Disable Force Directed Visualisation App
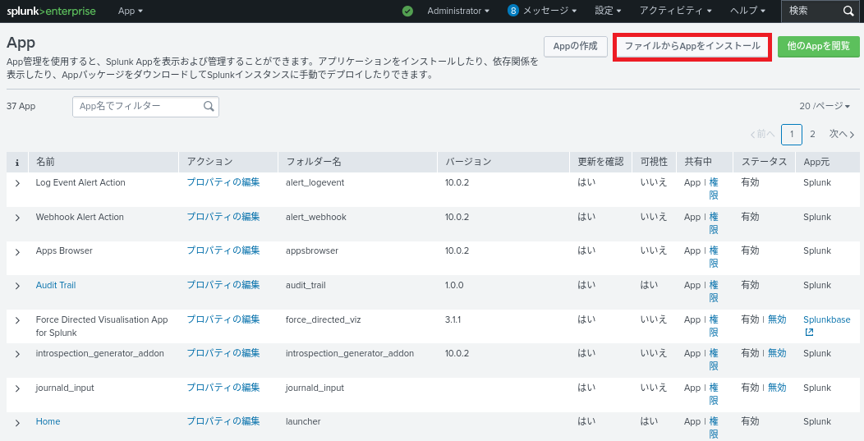 [x=776, y=319]
